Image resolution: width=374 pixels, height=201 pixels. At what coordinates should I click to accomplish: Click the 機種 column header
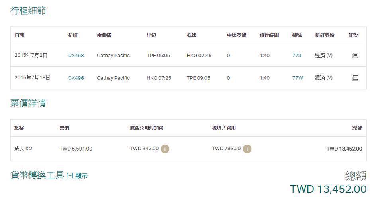297,35
